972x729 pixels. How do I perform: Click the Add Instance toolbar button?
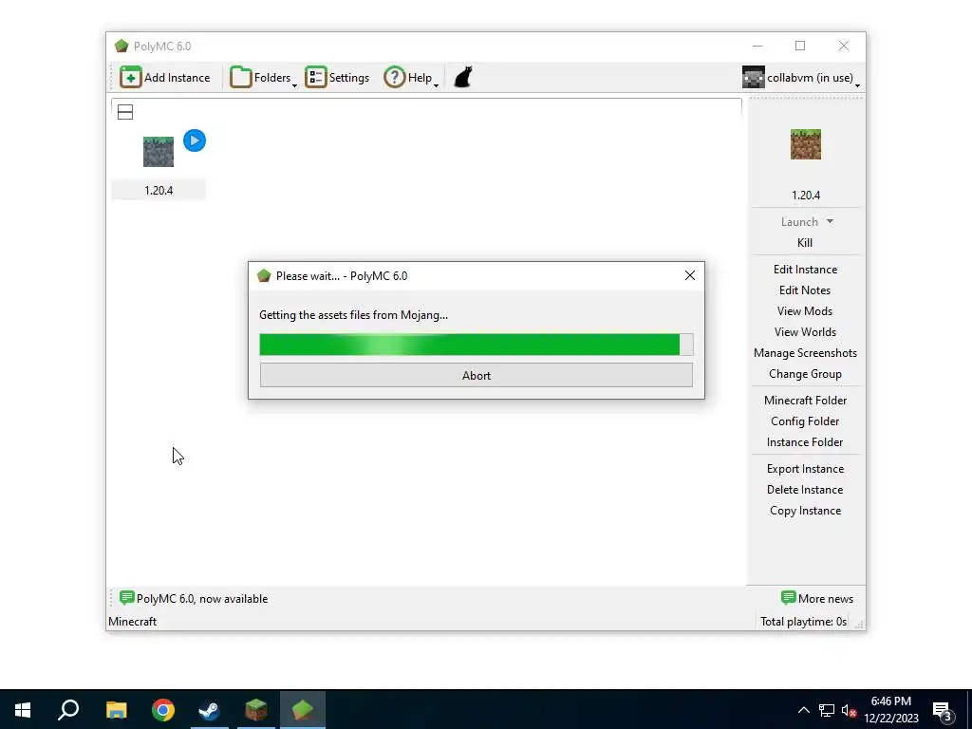coord(165,78)
